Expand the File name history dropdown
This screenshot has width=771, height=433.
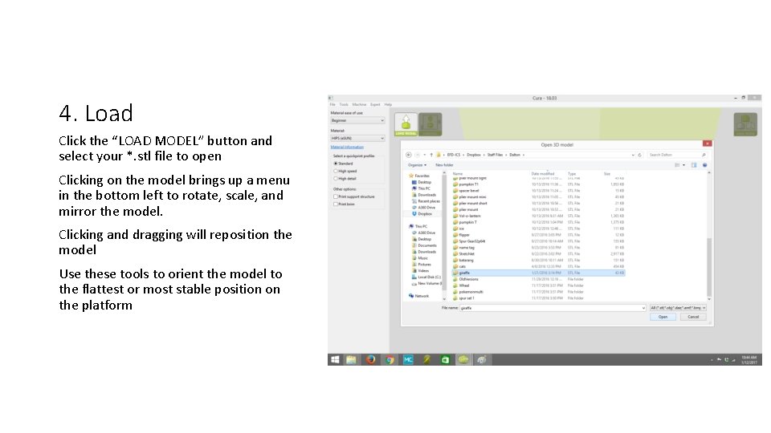(x=643, y=308)
